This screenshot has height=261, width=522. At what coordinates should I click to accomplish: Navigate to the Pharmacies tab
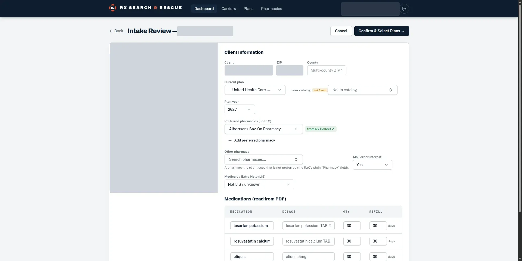(x=271, y=9)
